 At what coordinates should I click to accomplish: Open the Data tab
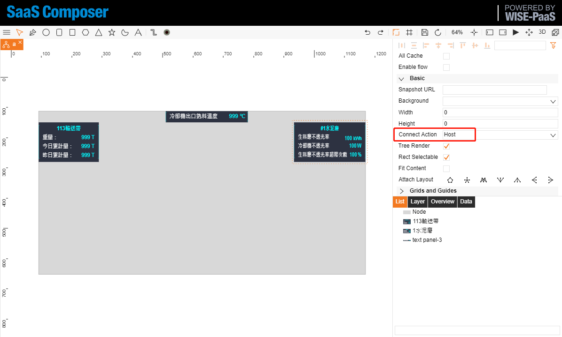466,202
